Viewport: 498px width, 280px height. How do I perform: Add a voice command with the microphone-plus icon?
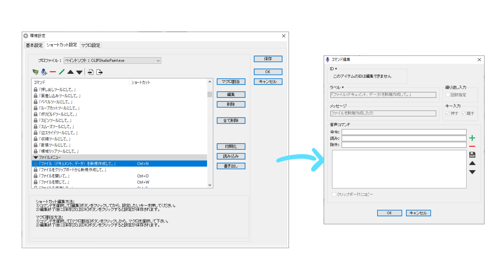[44, 72]
